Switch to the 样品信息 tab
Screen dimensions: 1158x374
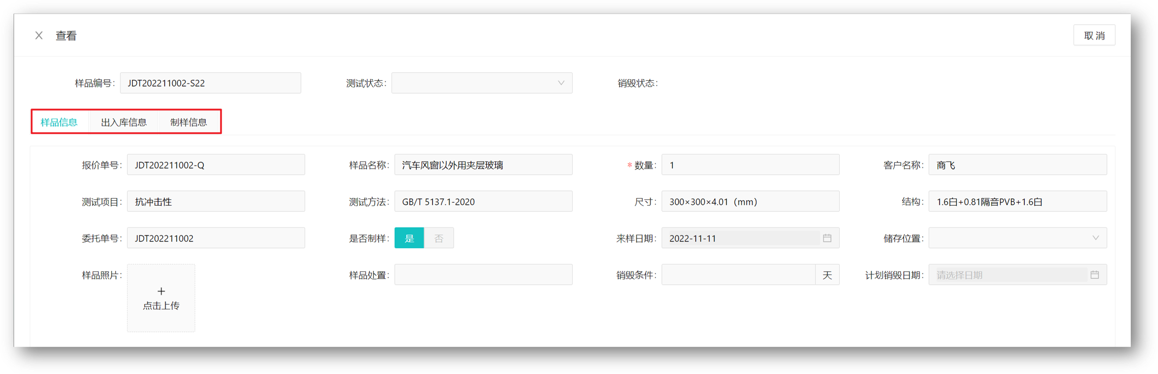[59, 122]
